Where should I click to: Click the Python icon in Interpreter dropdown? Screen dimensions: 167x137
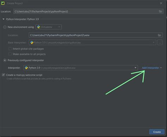point(26,68)
